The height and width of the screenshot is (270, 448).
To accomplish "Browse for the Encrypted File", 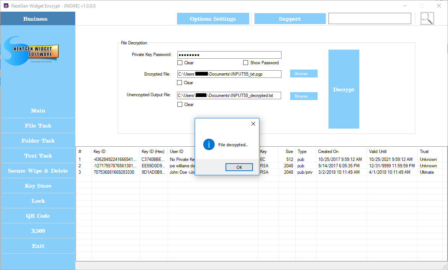I will 304,73.
